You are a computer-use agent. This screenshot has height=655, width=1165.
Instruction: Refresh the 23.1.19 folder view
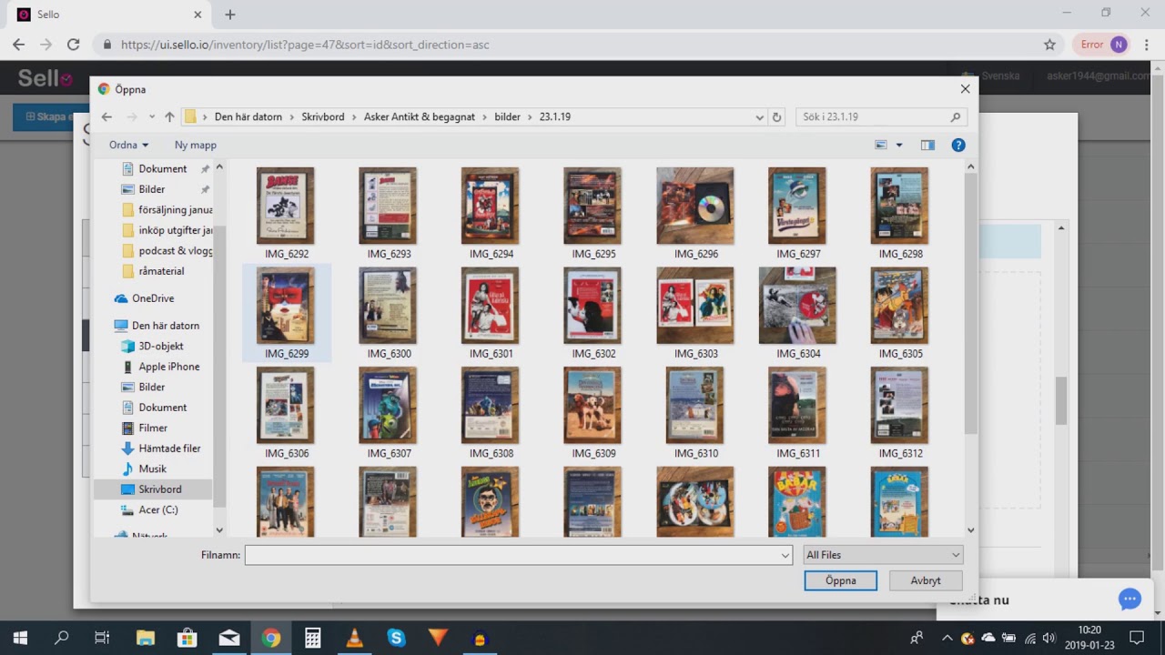point(776,116)
